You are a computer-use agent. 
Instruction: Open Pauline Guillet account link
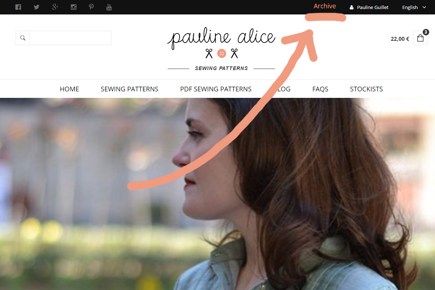pyautogui.click(x=373, y=7)
